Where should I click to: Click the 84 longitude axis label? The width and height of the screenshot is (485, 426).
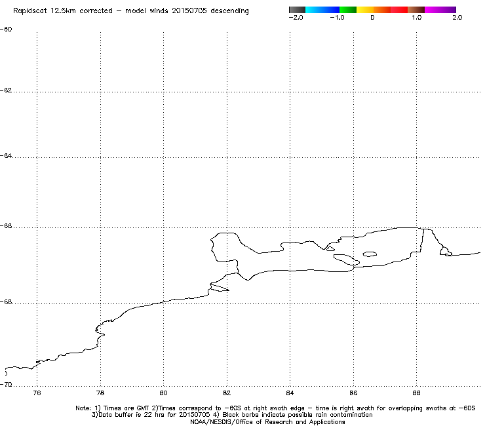tap(290, 393)
